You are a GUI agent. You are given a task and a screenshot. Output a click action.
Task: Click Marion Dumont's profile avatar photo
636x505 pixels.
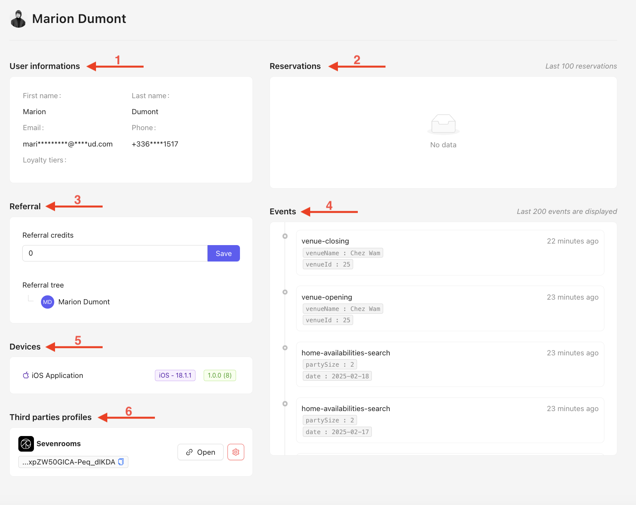(x=18, y=19)
